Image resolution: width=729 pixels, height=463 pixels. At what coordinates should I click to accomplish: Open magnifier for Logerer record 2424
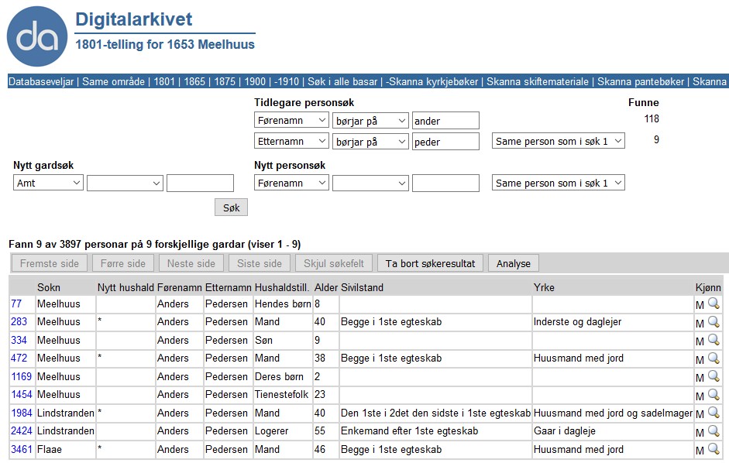click(x=714, y=431)
